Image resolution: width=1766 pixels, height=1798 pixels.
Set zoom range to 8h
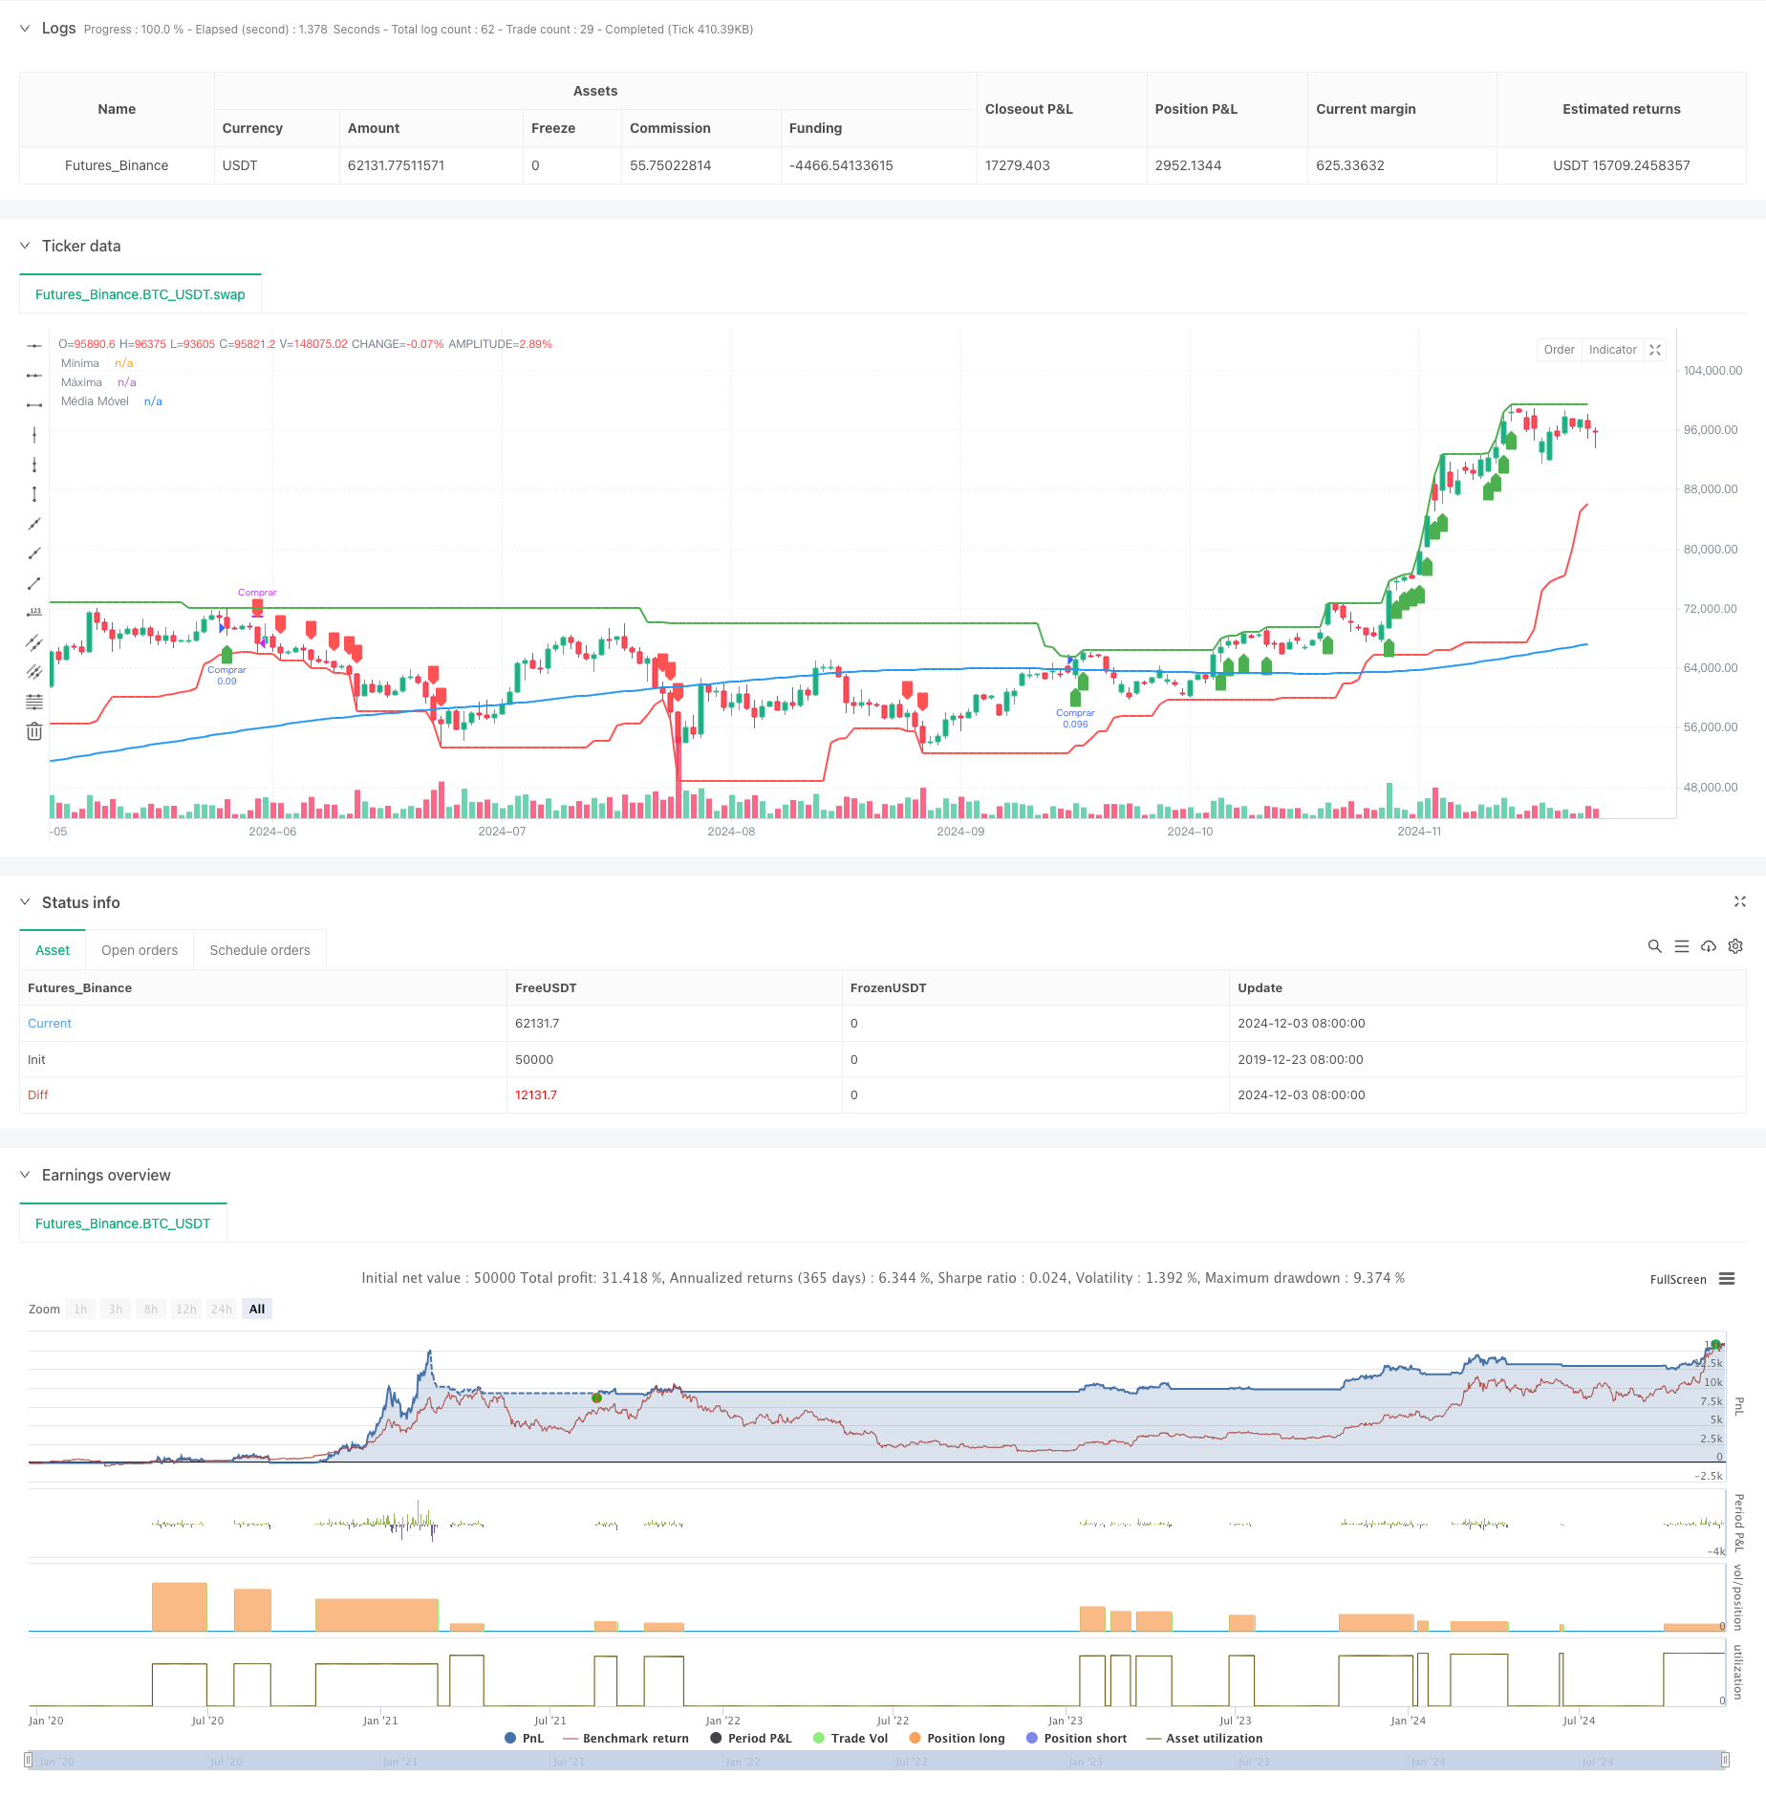[151, 1309]
